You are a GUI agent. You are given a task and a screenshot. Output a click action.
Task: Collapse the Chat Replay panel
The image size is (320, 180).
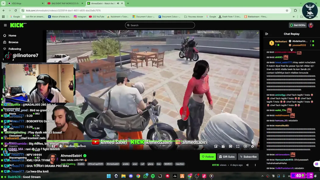(x=266, y=34)
